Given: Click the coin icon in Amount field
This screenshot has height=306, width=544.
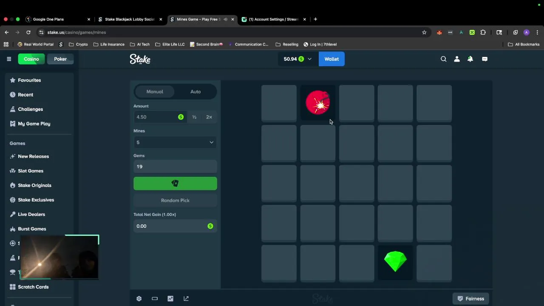Looking at the screenshot, I should (x=181, y=117).
